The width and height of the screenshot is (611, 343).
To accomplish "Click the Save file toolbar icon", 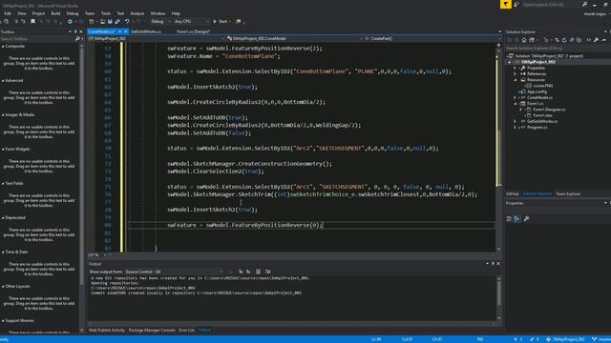I will [x=110, y=21].
